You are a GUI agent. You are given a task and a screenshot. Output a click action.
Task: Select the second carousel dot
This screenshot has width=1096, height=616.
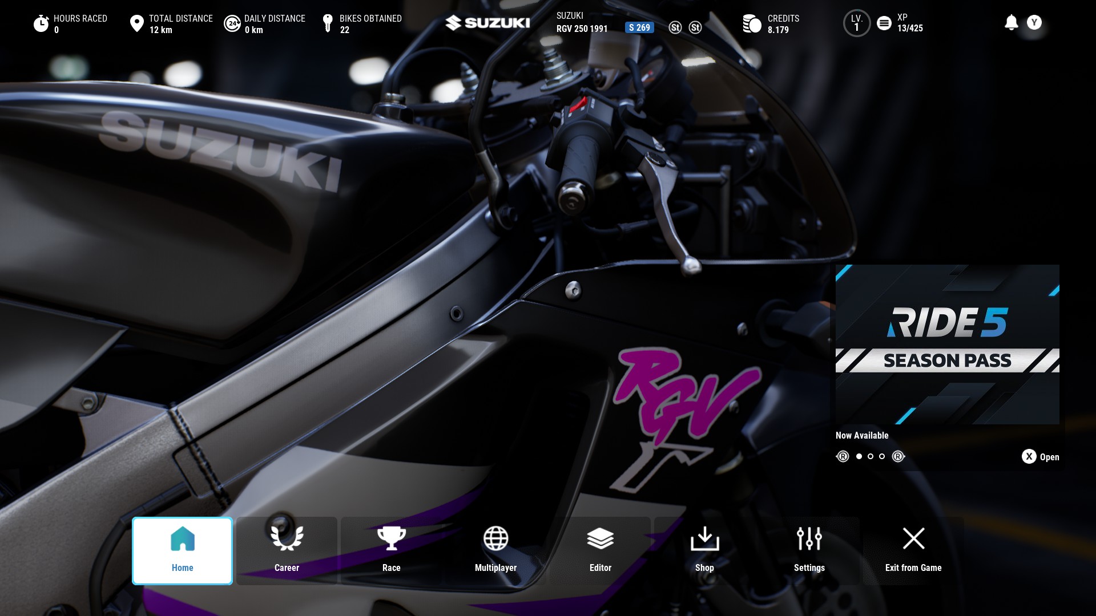871,456
